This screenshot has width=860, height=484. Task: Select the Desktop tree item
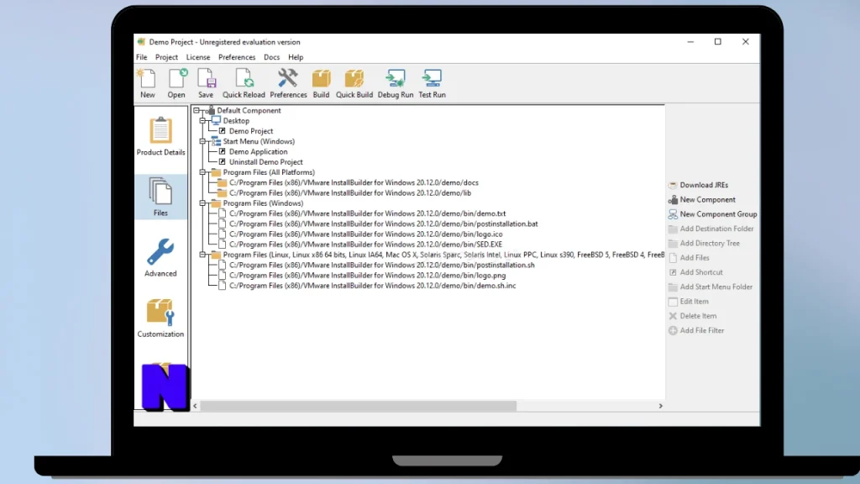pos(236,121)
